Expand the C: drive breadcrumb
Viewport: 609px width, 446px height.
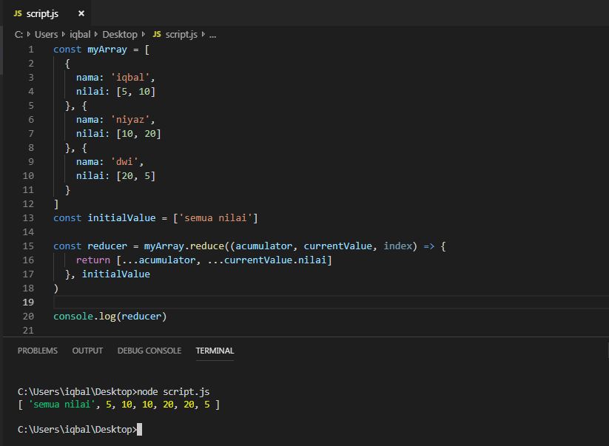click(x=19, y=34)
